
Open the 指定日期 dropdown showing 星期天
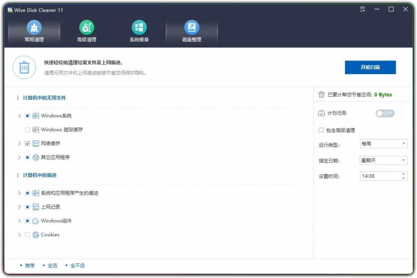383,160
